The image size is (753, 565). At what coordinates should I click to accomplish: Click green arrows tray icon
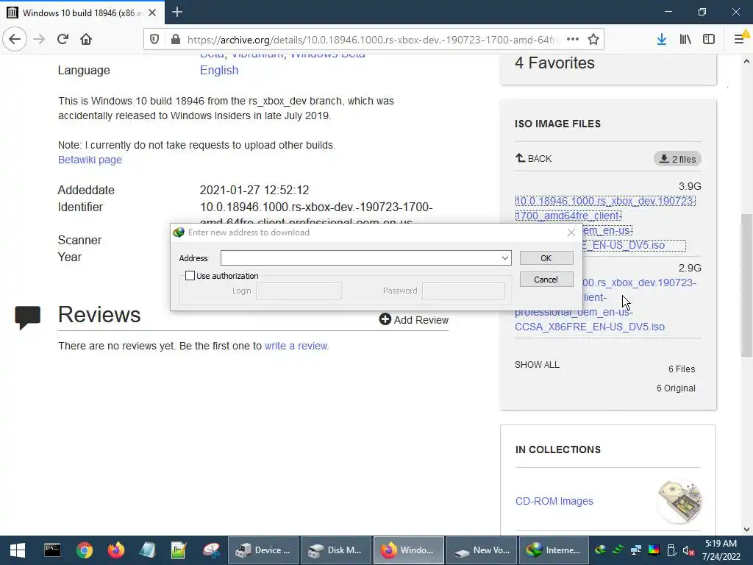pyautogui.click(x=618, y=550)
